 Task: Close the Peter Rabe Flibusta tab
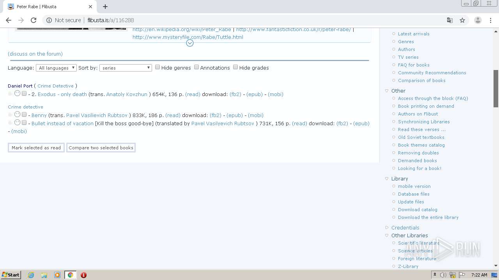point(90,7)
